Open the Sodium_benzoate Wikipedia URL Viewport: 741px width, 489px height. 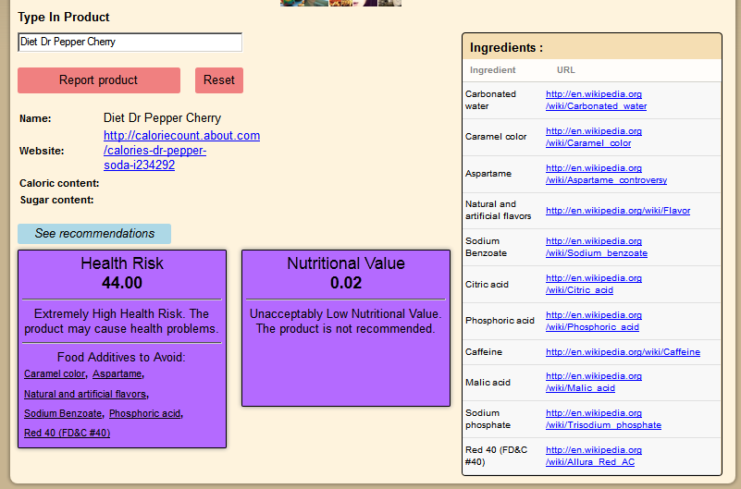coord(597,247)
